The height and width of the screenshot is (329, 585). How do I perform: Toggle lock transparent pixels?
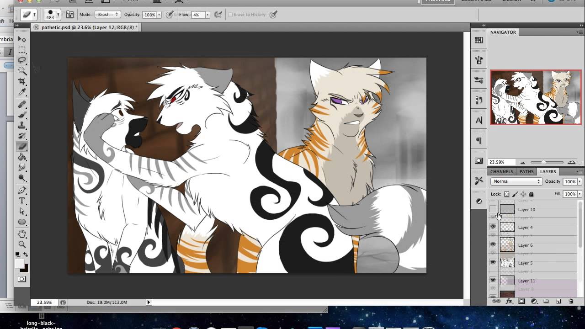[506, 194]
